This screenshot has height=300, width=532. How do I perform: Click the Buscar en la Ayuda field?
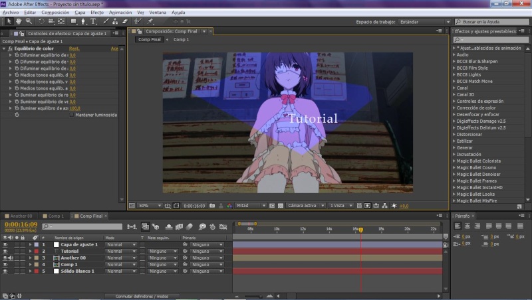491,22
